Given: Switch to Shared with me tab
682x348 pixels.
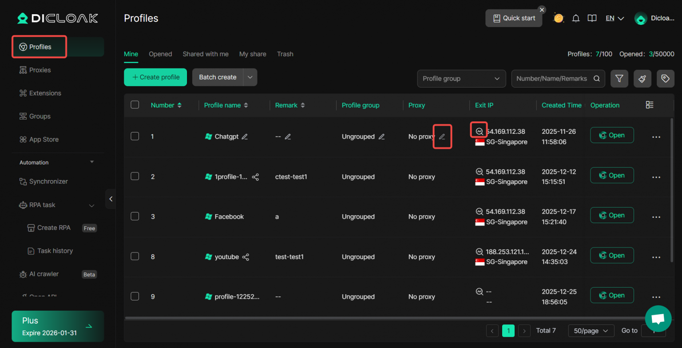Looking at the screenshot, I should (x=206, y=54).
